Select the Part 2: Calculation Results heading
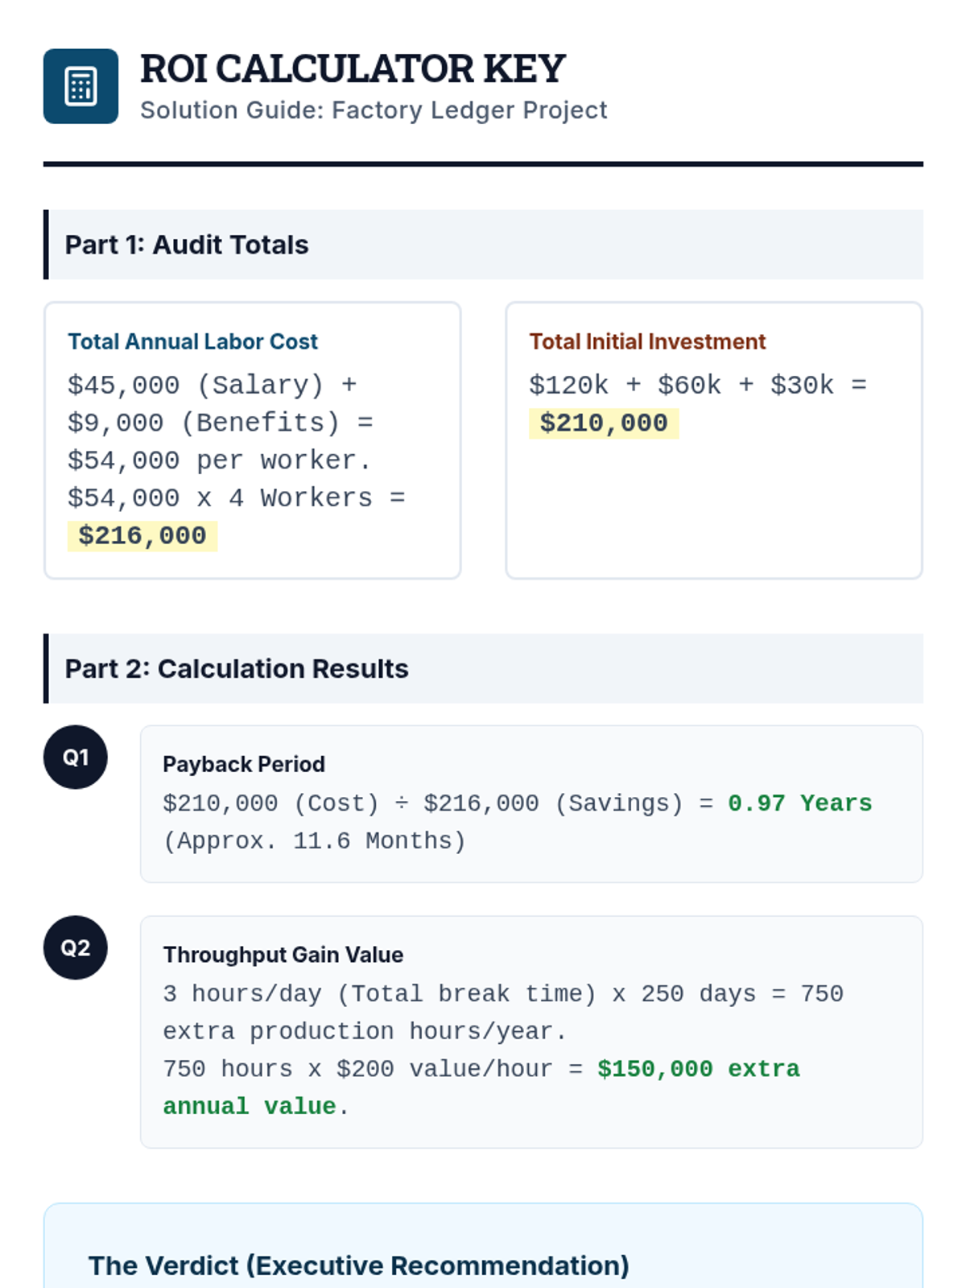This screenshot has width=966, height=1288. [237, 669]
